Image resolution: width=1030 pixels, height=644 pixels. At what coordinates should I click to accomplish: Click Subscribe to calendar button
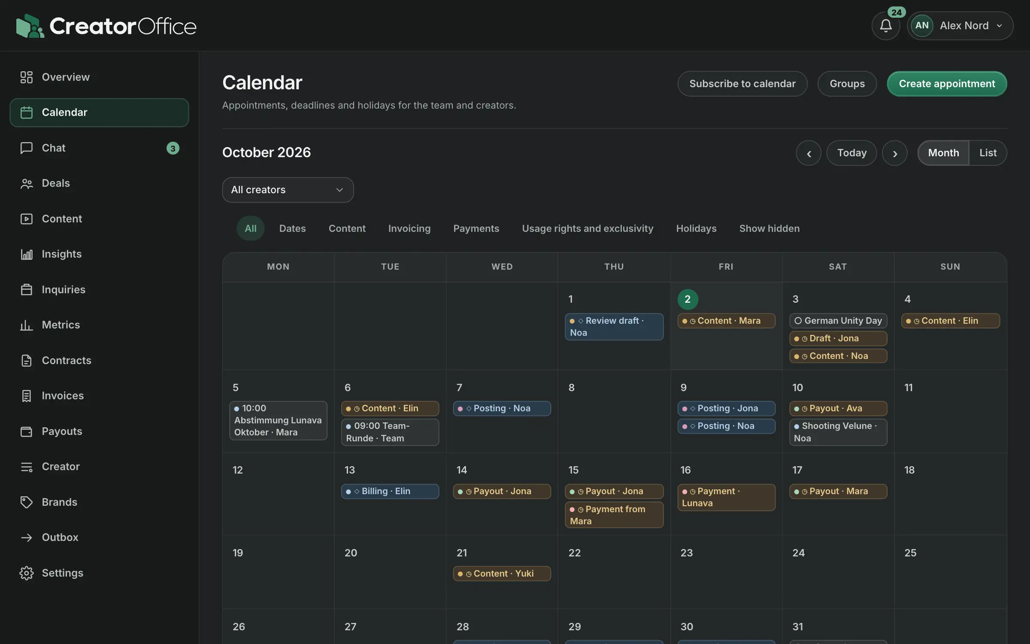[742, 84]
